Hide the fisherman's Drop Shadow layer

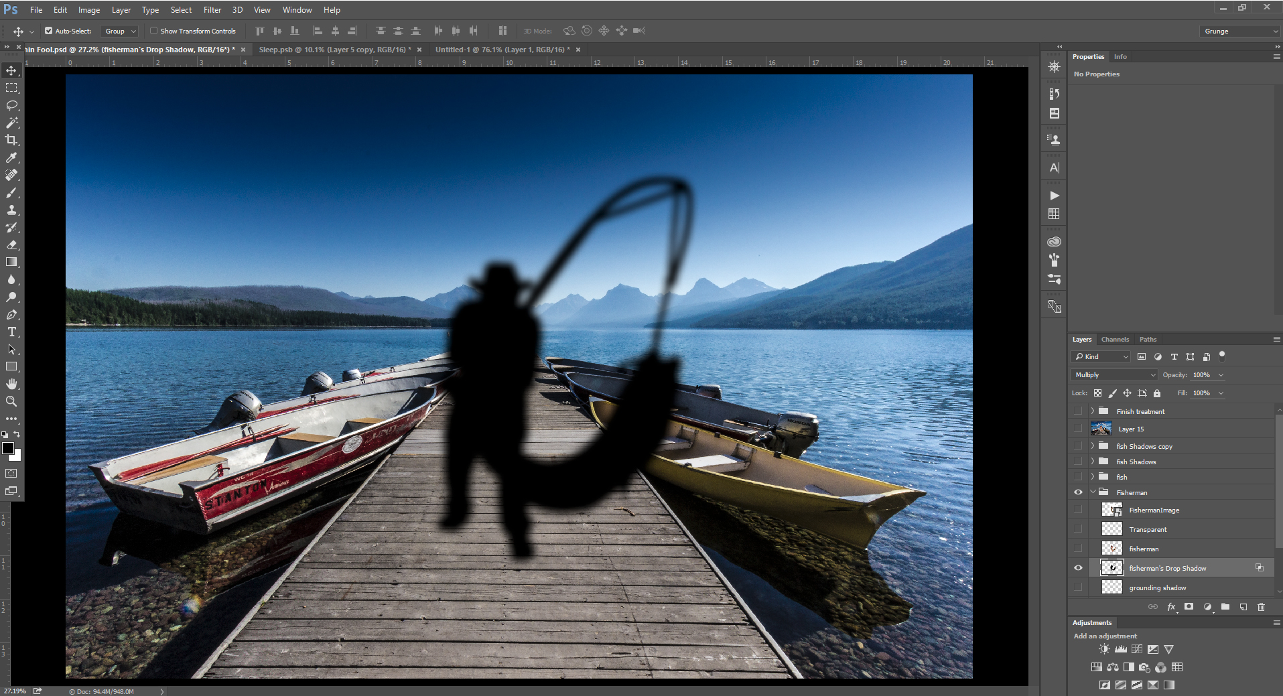click(x=1078, y=568)
